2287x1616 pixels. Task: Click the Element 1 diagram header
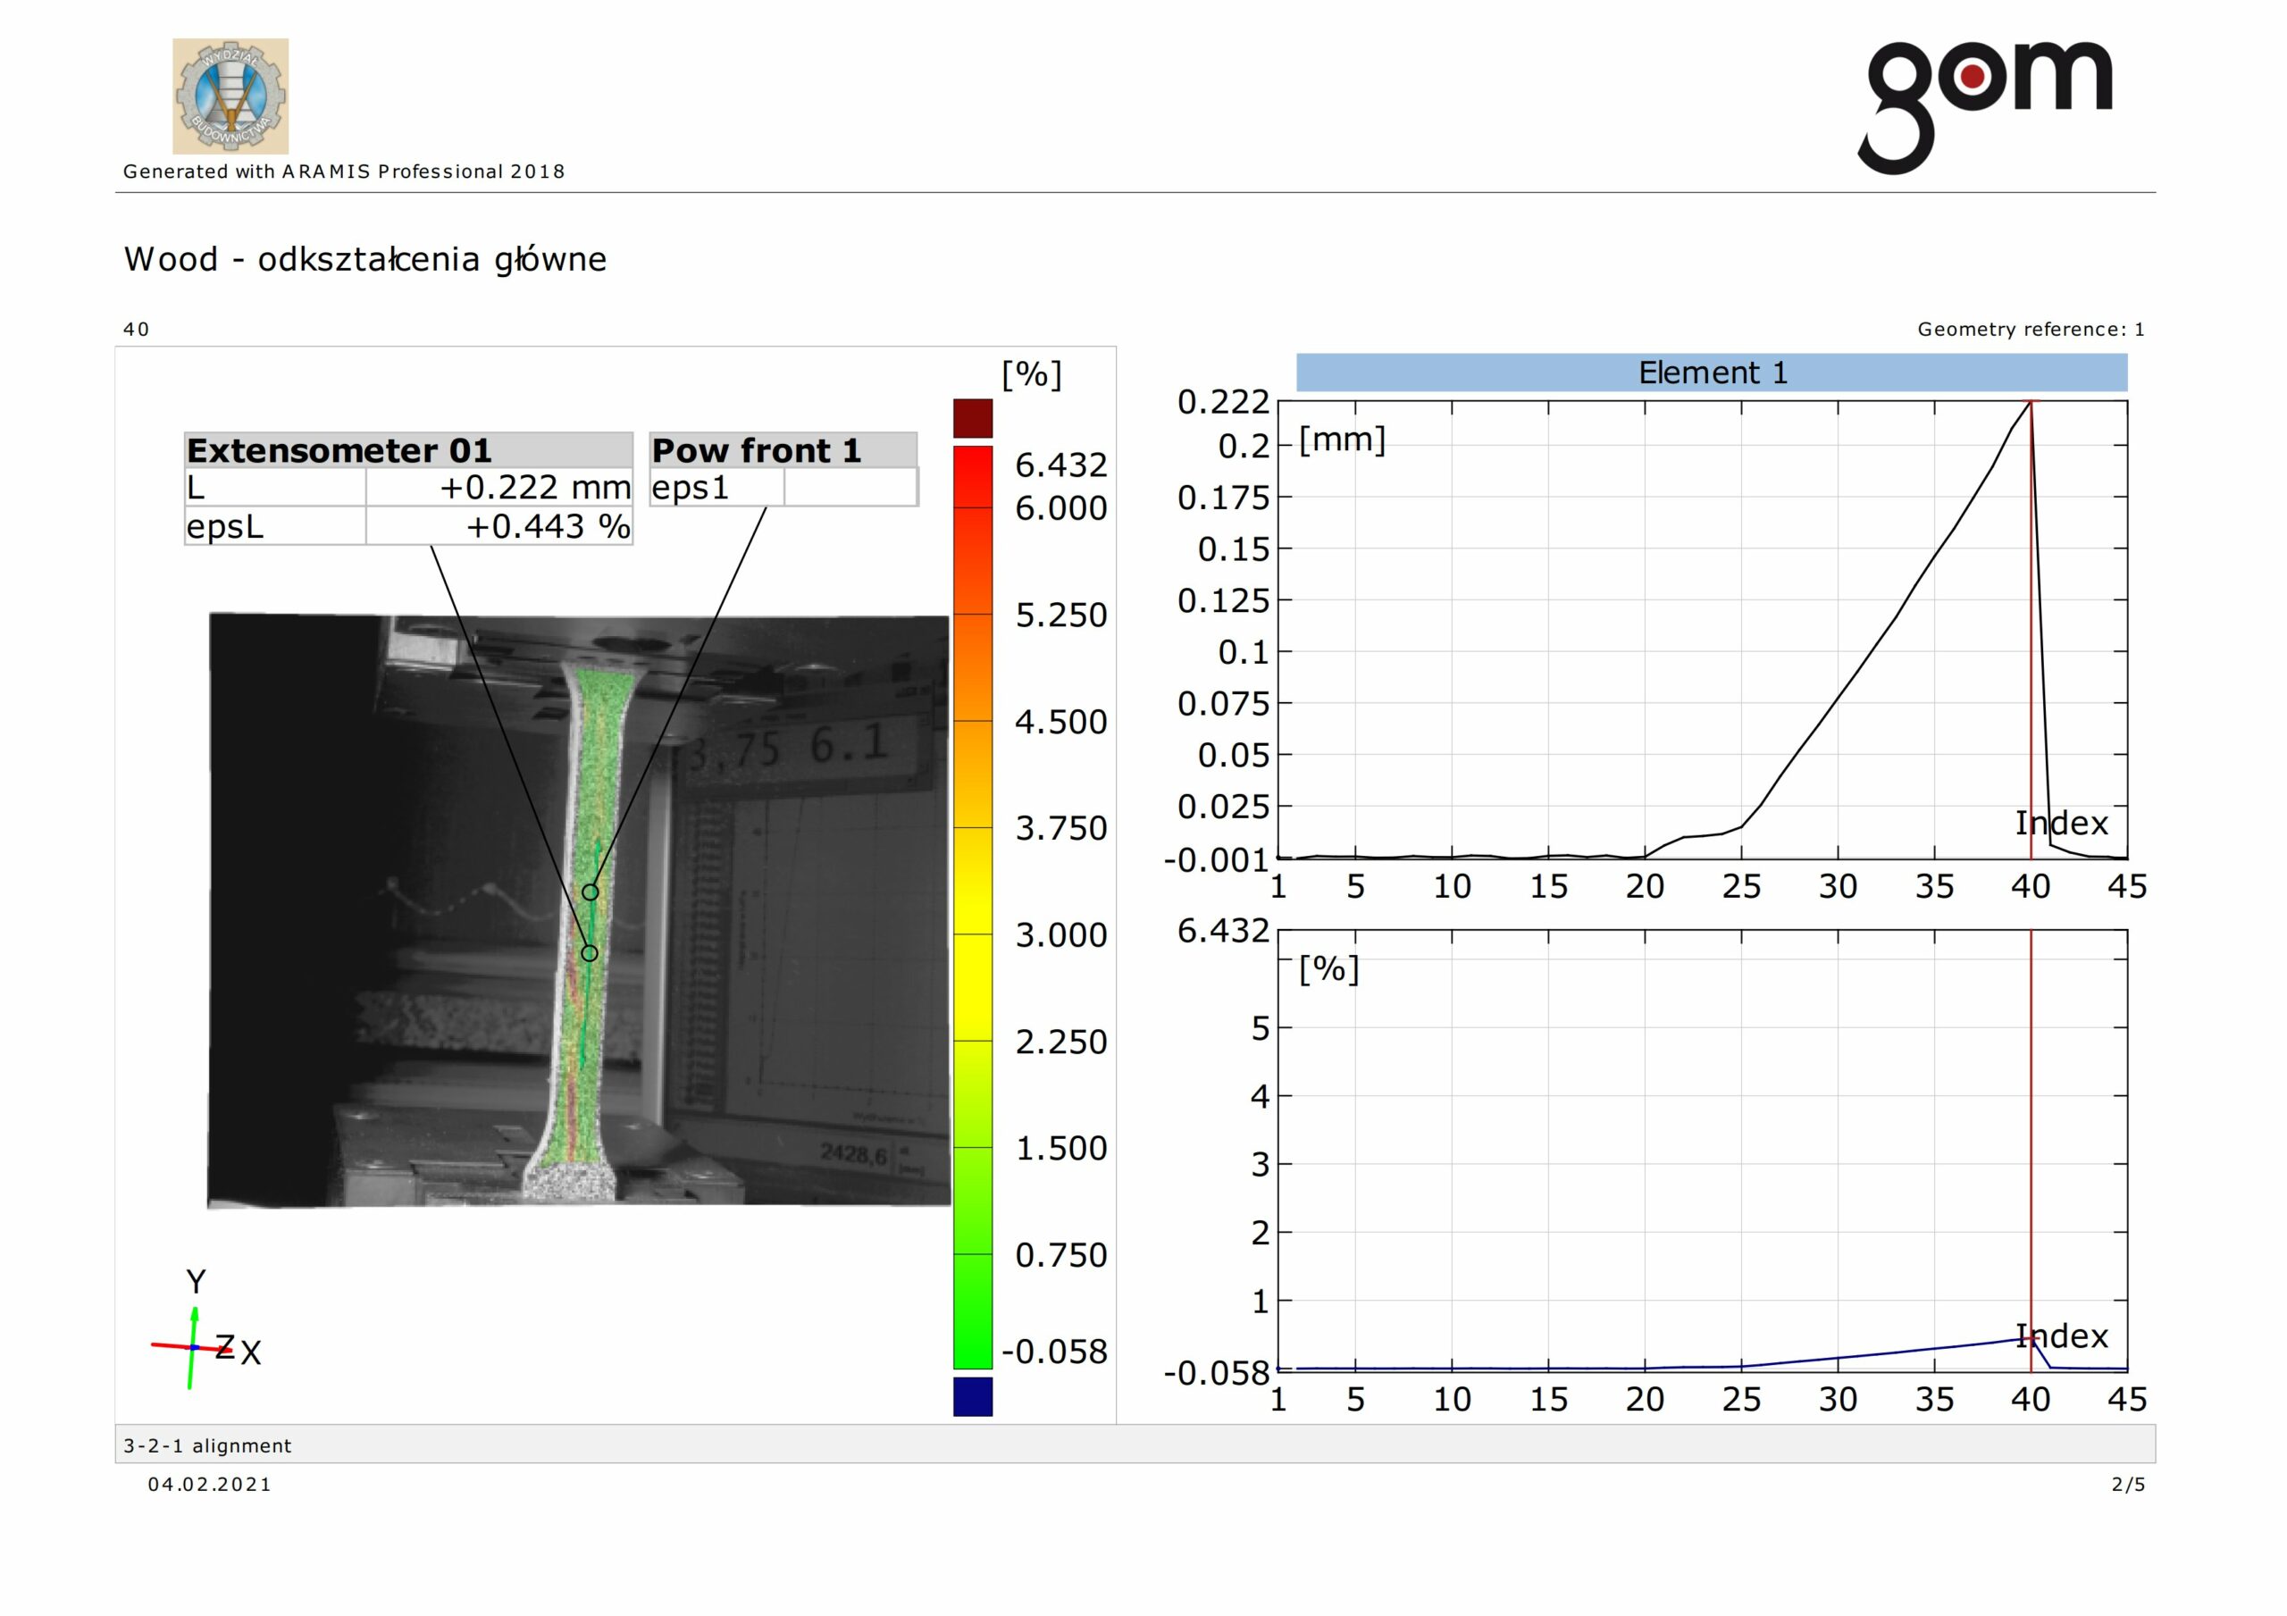pyautogui.click(x=1712, y=373)
